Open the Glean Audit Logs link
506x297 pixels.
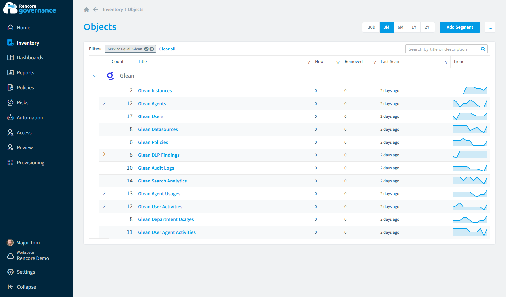156,168
